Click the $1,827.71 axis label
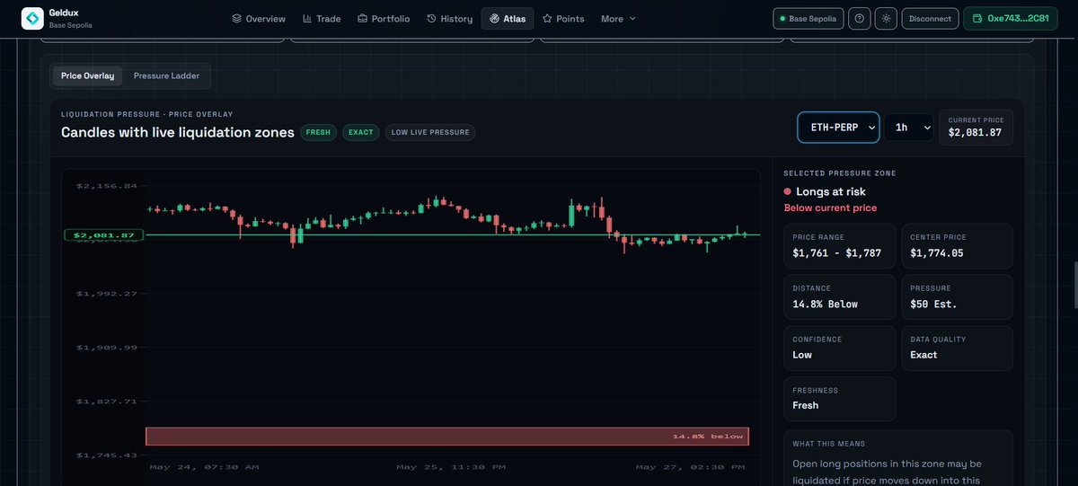1078x486 pixels. [106, 401]
